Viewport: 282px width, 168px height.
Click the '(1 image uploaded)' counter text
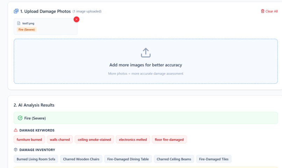click(87, 11)
